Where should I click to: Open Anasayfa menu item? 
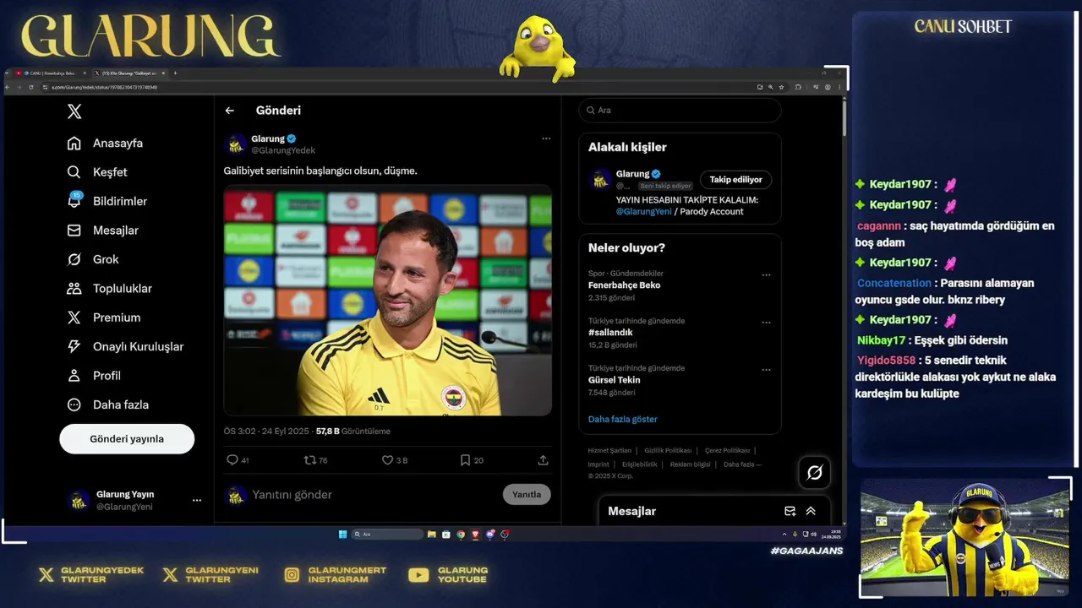[x=107, y=143]
